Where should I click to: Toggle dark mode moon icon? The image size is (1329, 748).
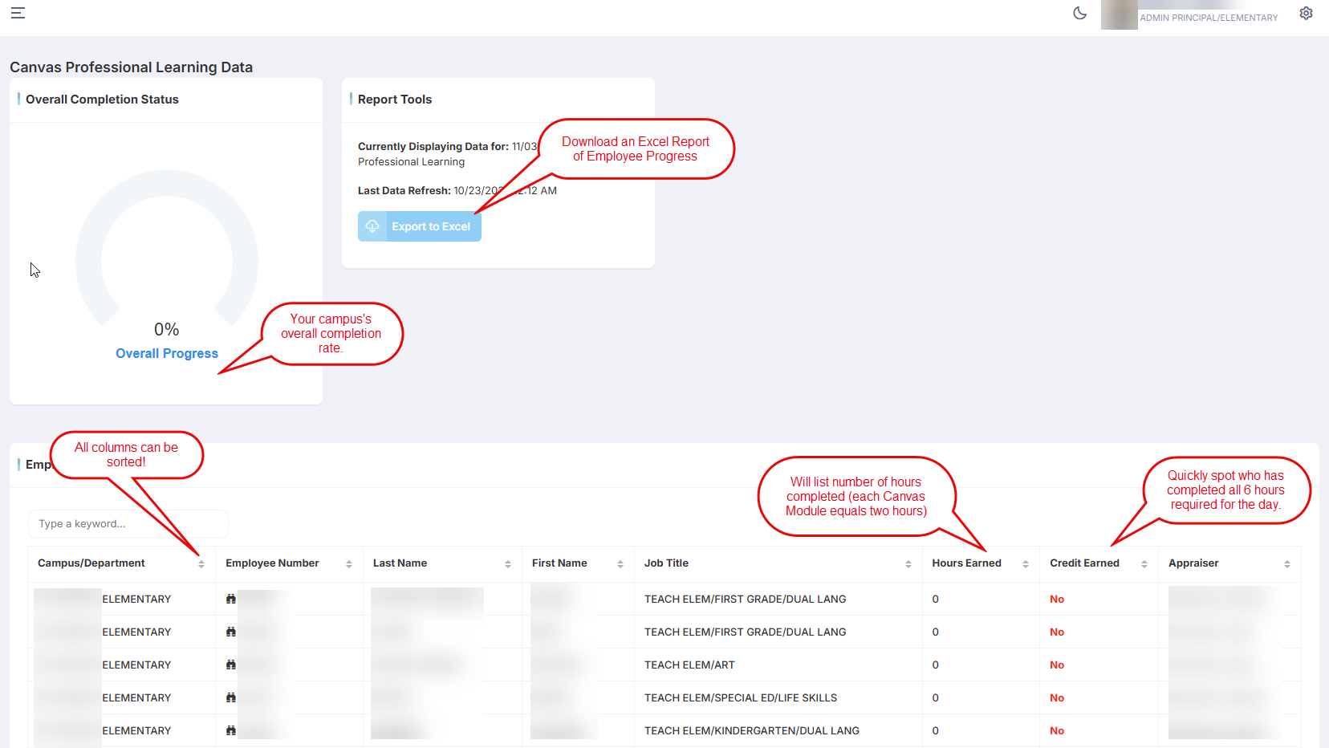point(1079,13)
